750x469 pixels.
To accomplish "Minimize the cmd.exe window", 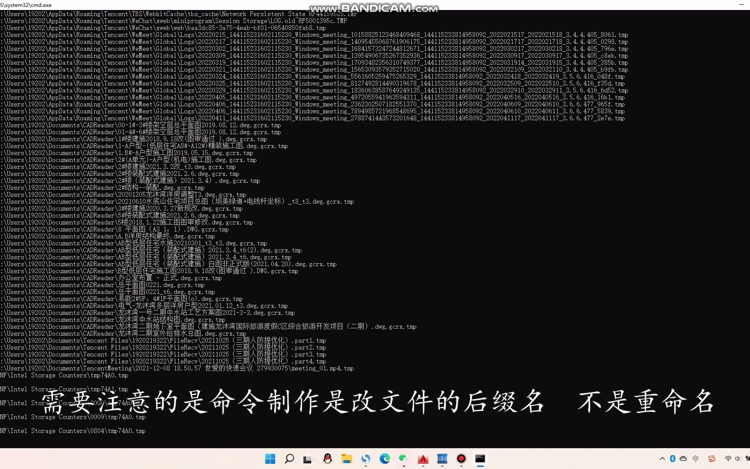I will click(x=741, y=5).
